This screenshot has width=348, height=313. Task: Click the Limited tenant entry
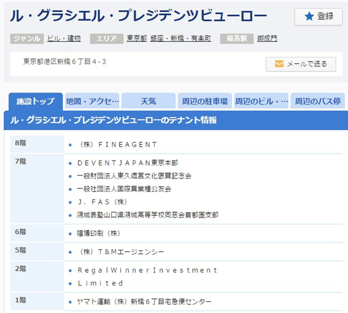point(100,283)
